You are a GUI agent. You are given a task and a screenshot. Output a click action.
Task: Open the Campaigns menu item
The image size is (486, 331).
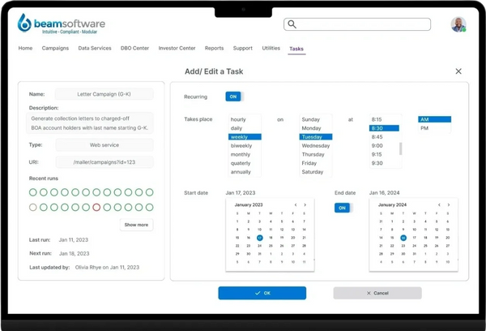coord(55,49)
